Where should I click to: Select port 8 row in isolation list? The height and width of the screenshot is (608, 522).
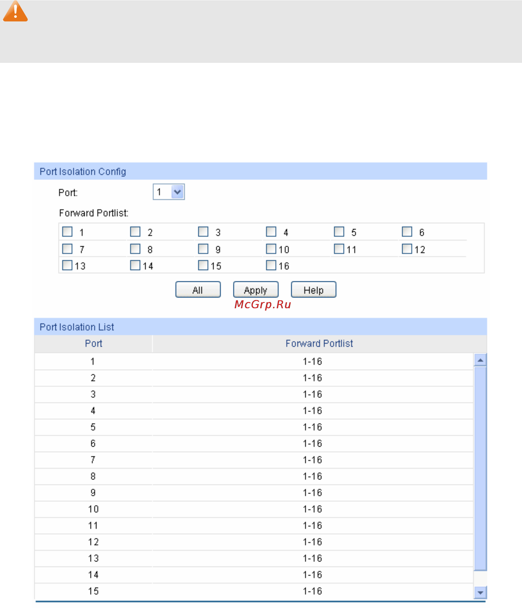[x=254, y=477]
